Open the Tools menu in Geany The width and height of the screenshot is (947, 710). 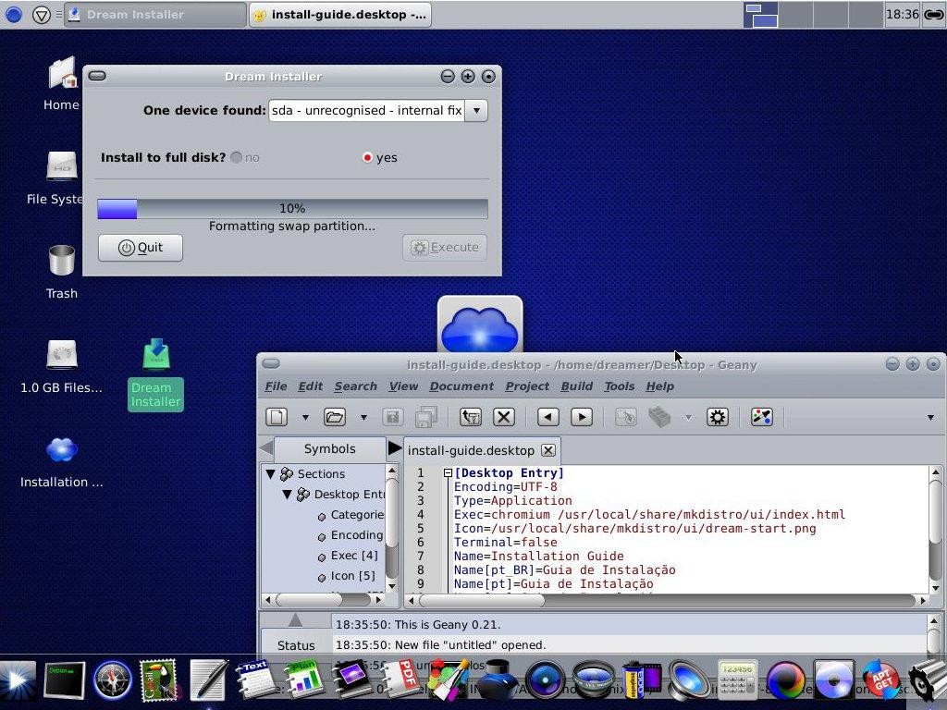point(619,386)
